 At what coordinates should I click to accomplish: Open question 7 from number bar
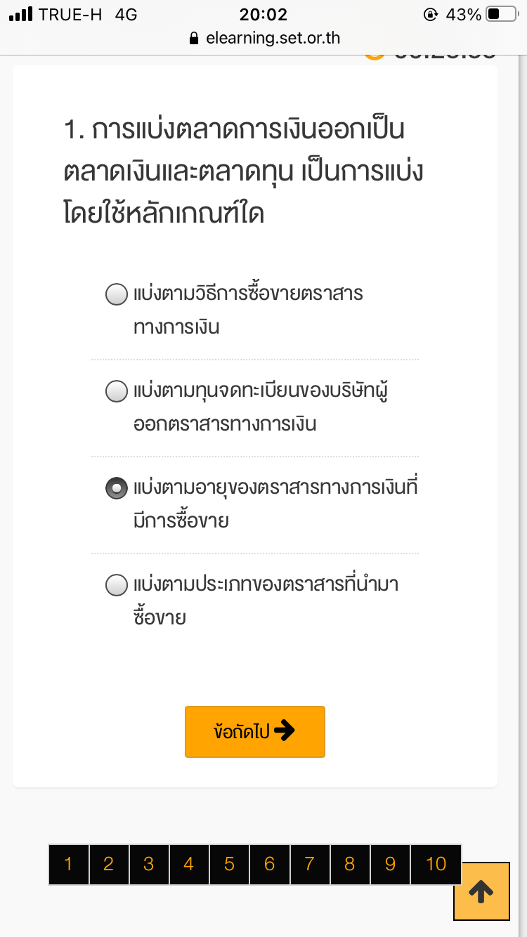[x=309, y=864]
